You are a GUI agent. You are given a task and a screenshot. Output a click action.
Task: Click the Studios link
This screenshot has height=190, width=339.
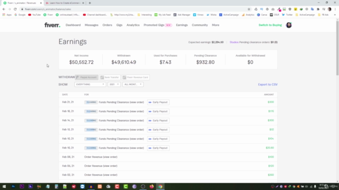[234, 42]
